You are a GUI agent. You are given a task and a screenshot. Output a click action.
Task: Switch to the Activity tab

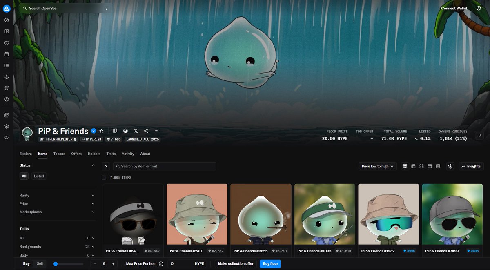click(x=128, y=154)
